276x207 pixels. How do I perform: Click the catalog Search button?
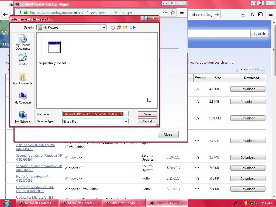point(260,34)
